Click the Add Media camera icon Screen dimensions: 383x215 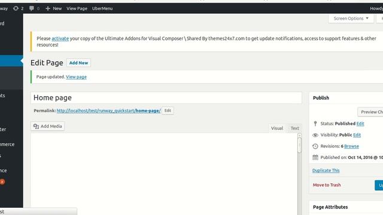click(36, 126)
